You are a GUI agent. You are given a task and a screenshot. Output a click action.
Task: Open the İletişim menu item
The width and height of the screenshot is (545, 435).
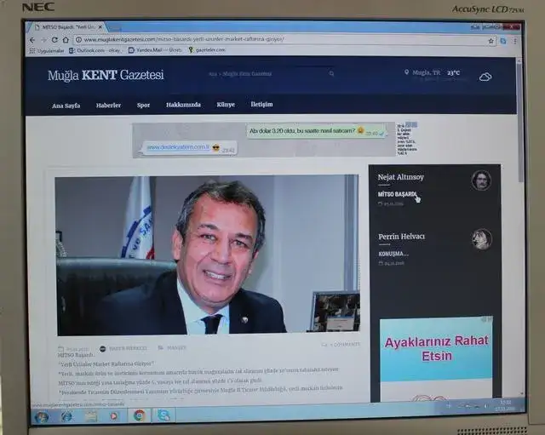[x=261, y=104]
